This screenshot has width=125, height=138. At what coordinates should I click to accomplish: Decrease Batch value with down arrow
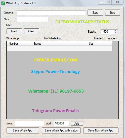click(x=115, y=33)
